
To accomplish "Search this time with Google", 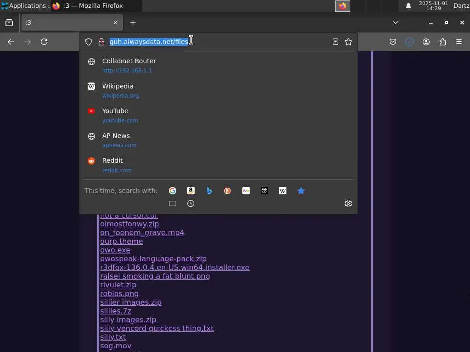I will tap(173, 191).
